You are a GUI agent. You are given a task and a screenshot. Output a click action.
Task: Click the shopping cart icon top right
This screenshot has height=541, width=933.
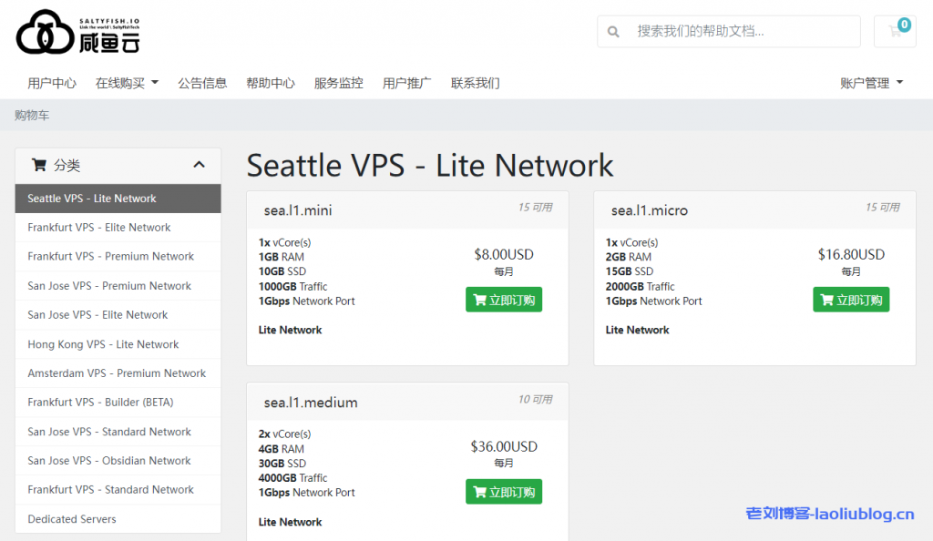896,31
